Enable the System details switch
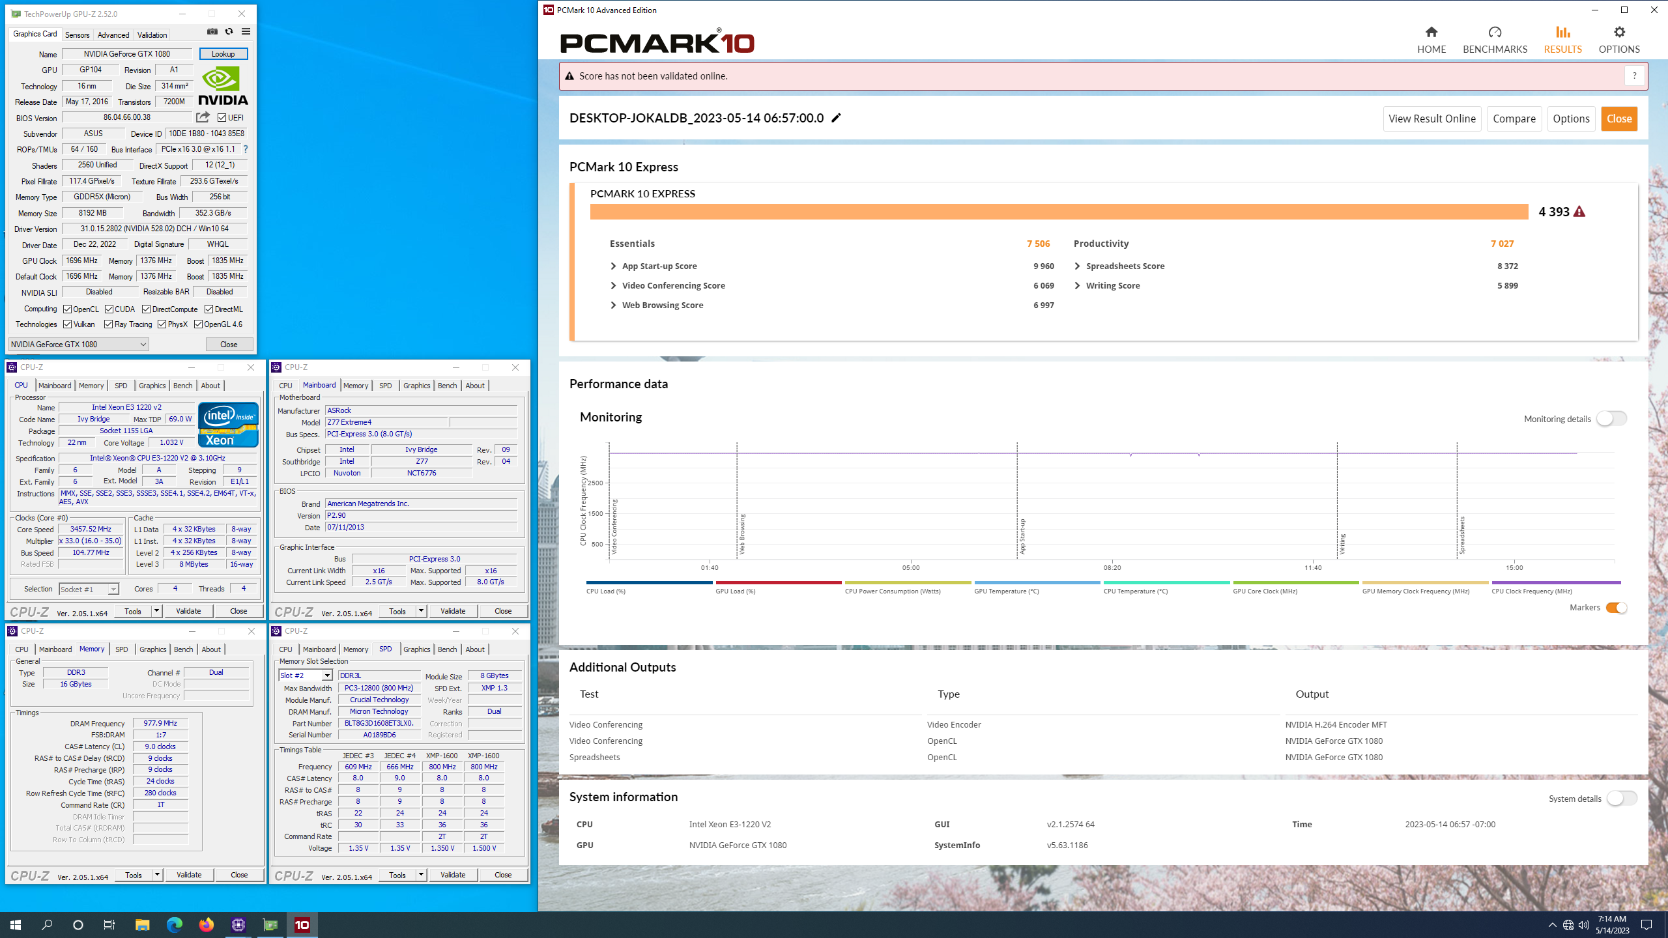The width and height of the screenshot is (1668, 938). pos(1622,799)
